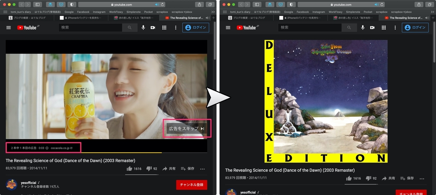Mute The Revealing Science tab speaker, album-cover window
Image resolution: width=436 pixels, height=195 pixels.
427,18
